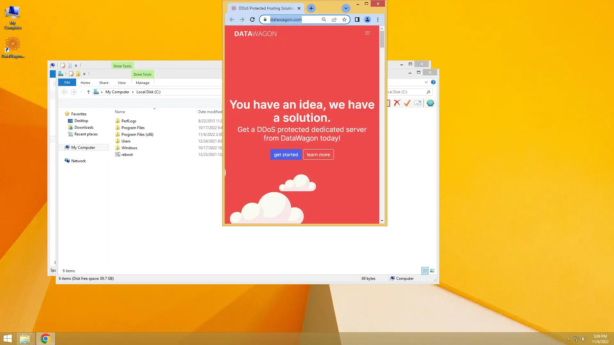This screenshot has width=614, height=345.
Task: Click the 'learn more' button
Action: (318, 155)
